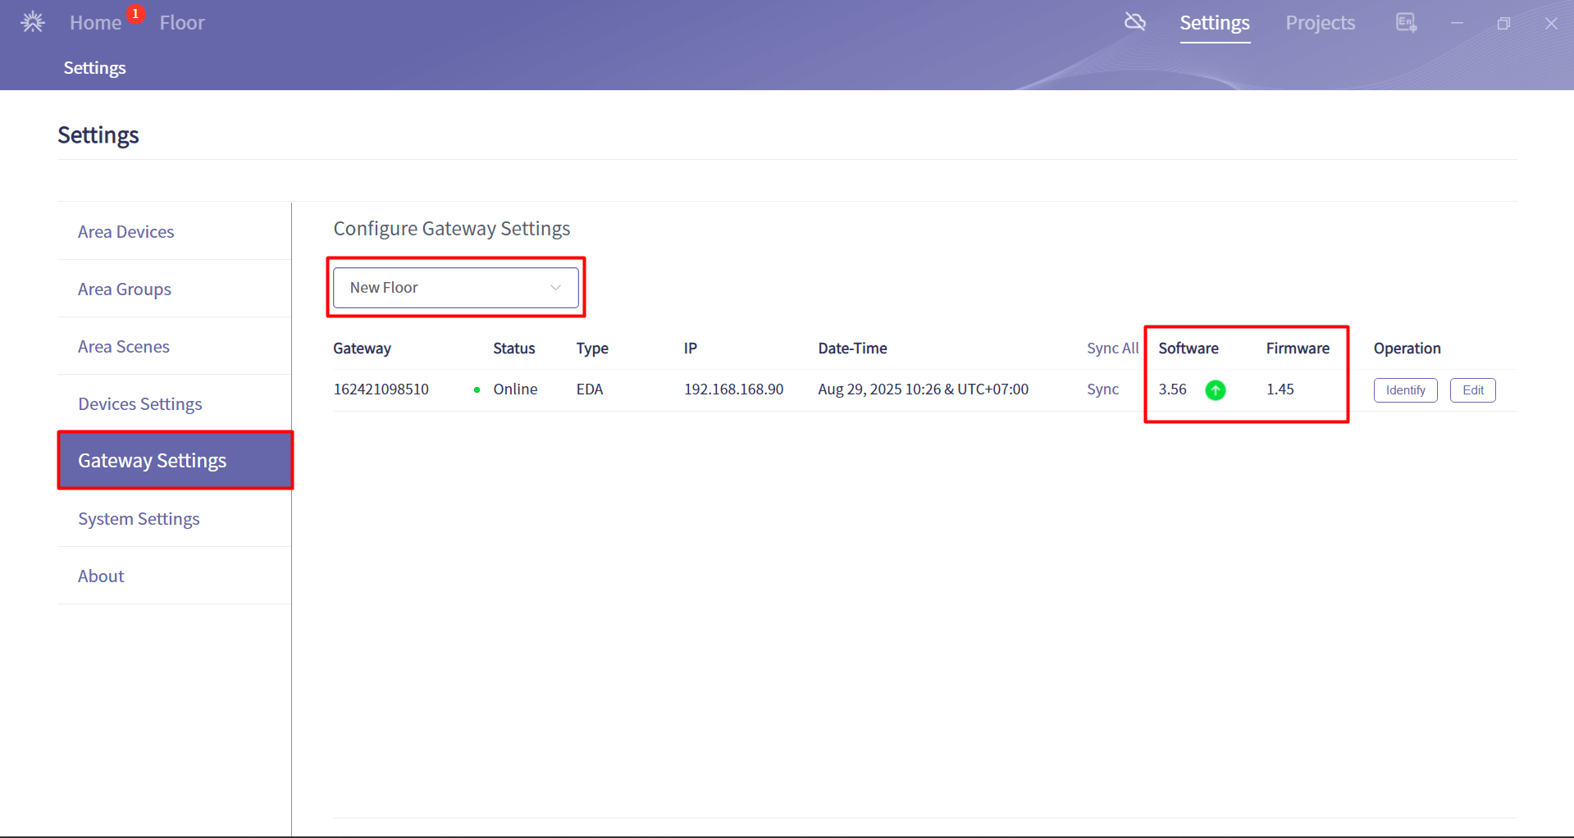Click the Sync link for gateway
This screenshot has height=838, width=1574.
pos(1102,389)
